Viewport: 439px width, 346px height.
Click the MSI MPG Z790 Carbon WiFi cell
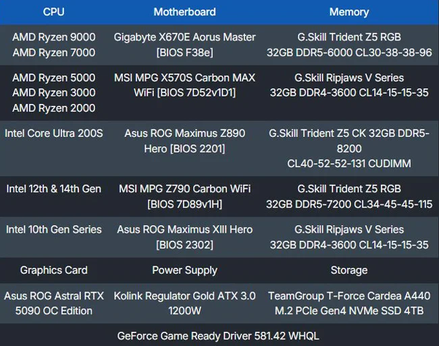pos(184,196)
